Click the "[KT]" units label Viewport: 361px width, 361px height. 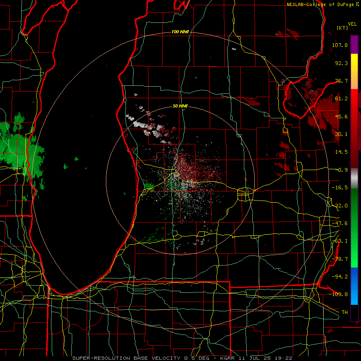343,28
